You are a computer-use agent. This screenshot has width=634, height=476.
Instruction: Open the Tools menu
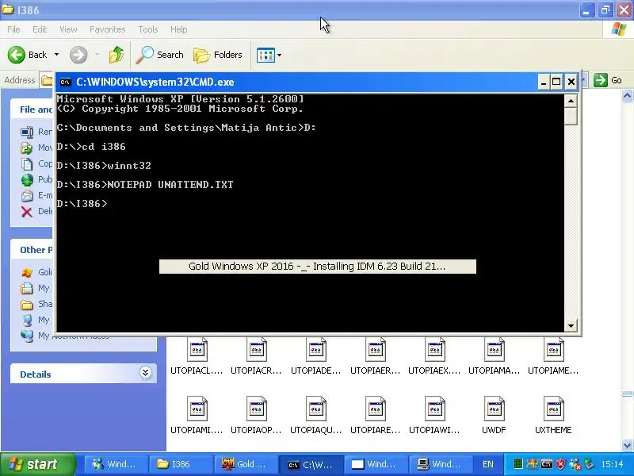147,29
